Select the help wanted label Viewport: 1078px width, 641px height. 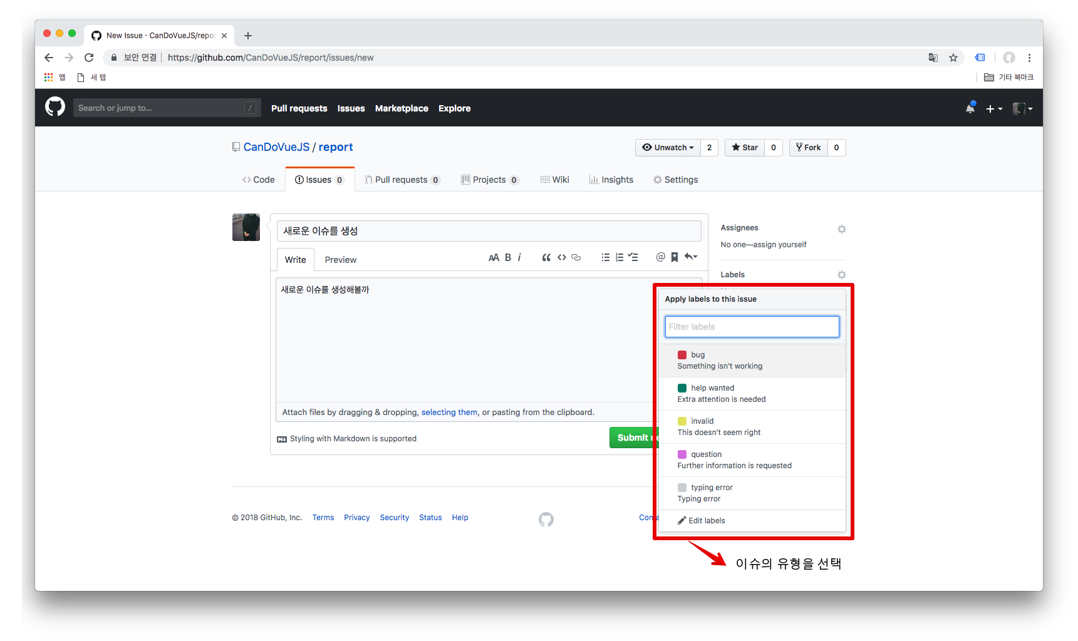point(752,394)
